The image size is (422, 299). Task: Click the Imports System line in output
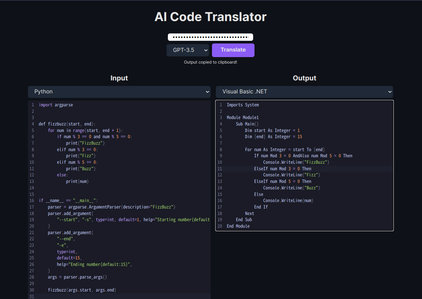[x=243, y=104]
